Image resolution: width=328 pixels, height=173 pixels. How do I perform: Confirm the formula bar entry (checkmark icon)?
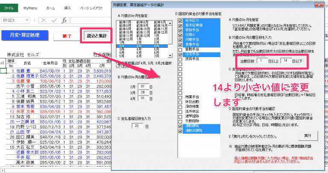[x=54, y=20]
